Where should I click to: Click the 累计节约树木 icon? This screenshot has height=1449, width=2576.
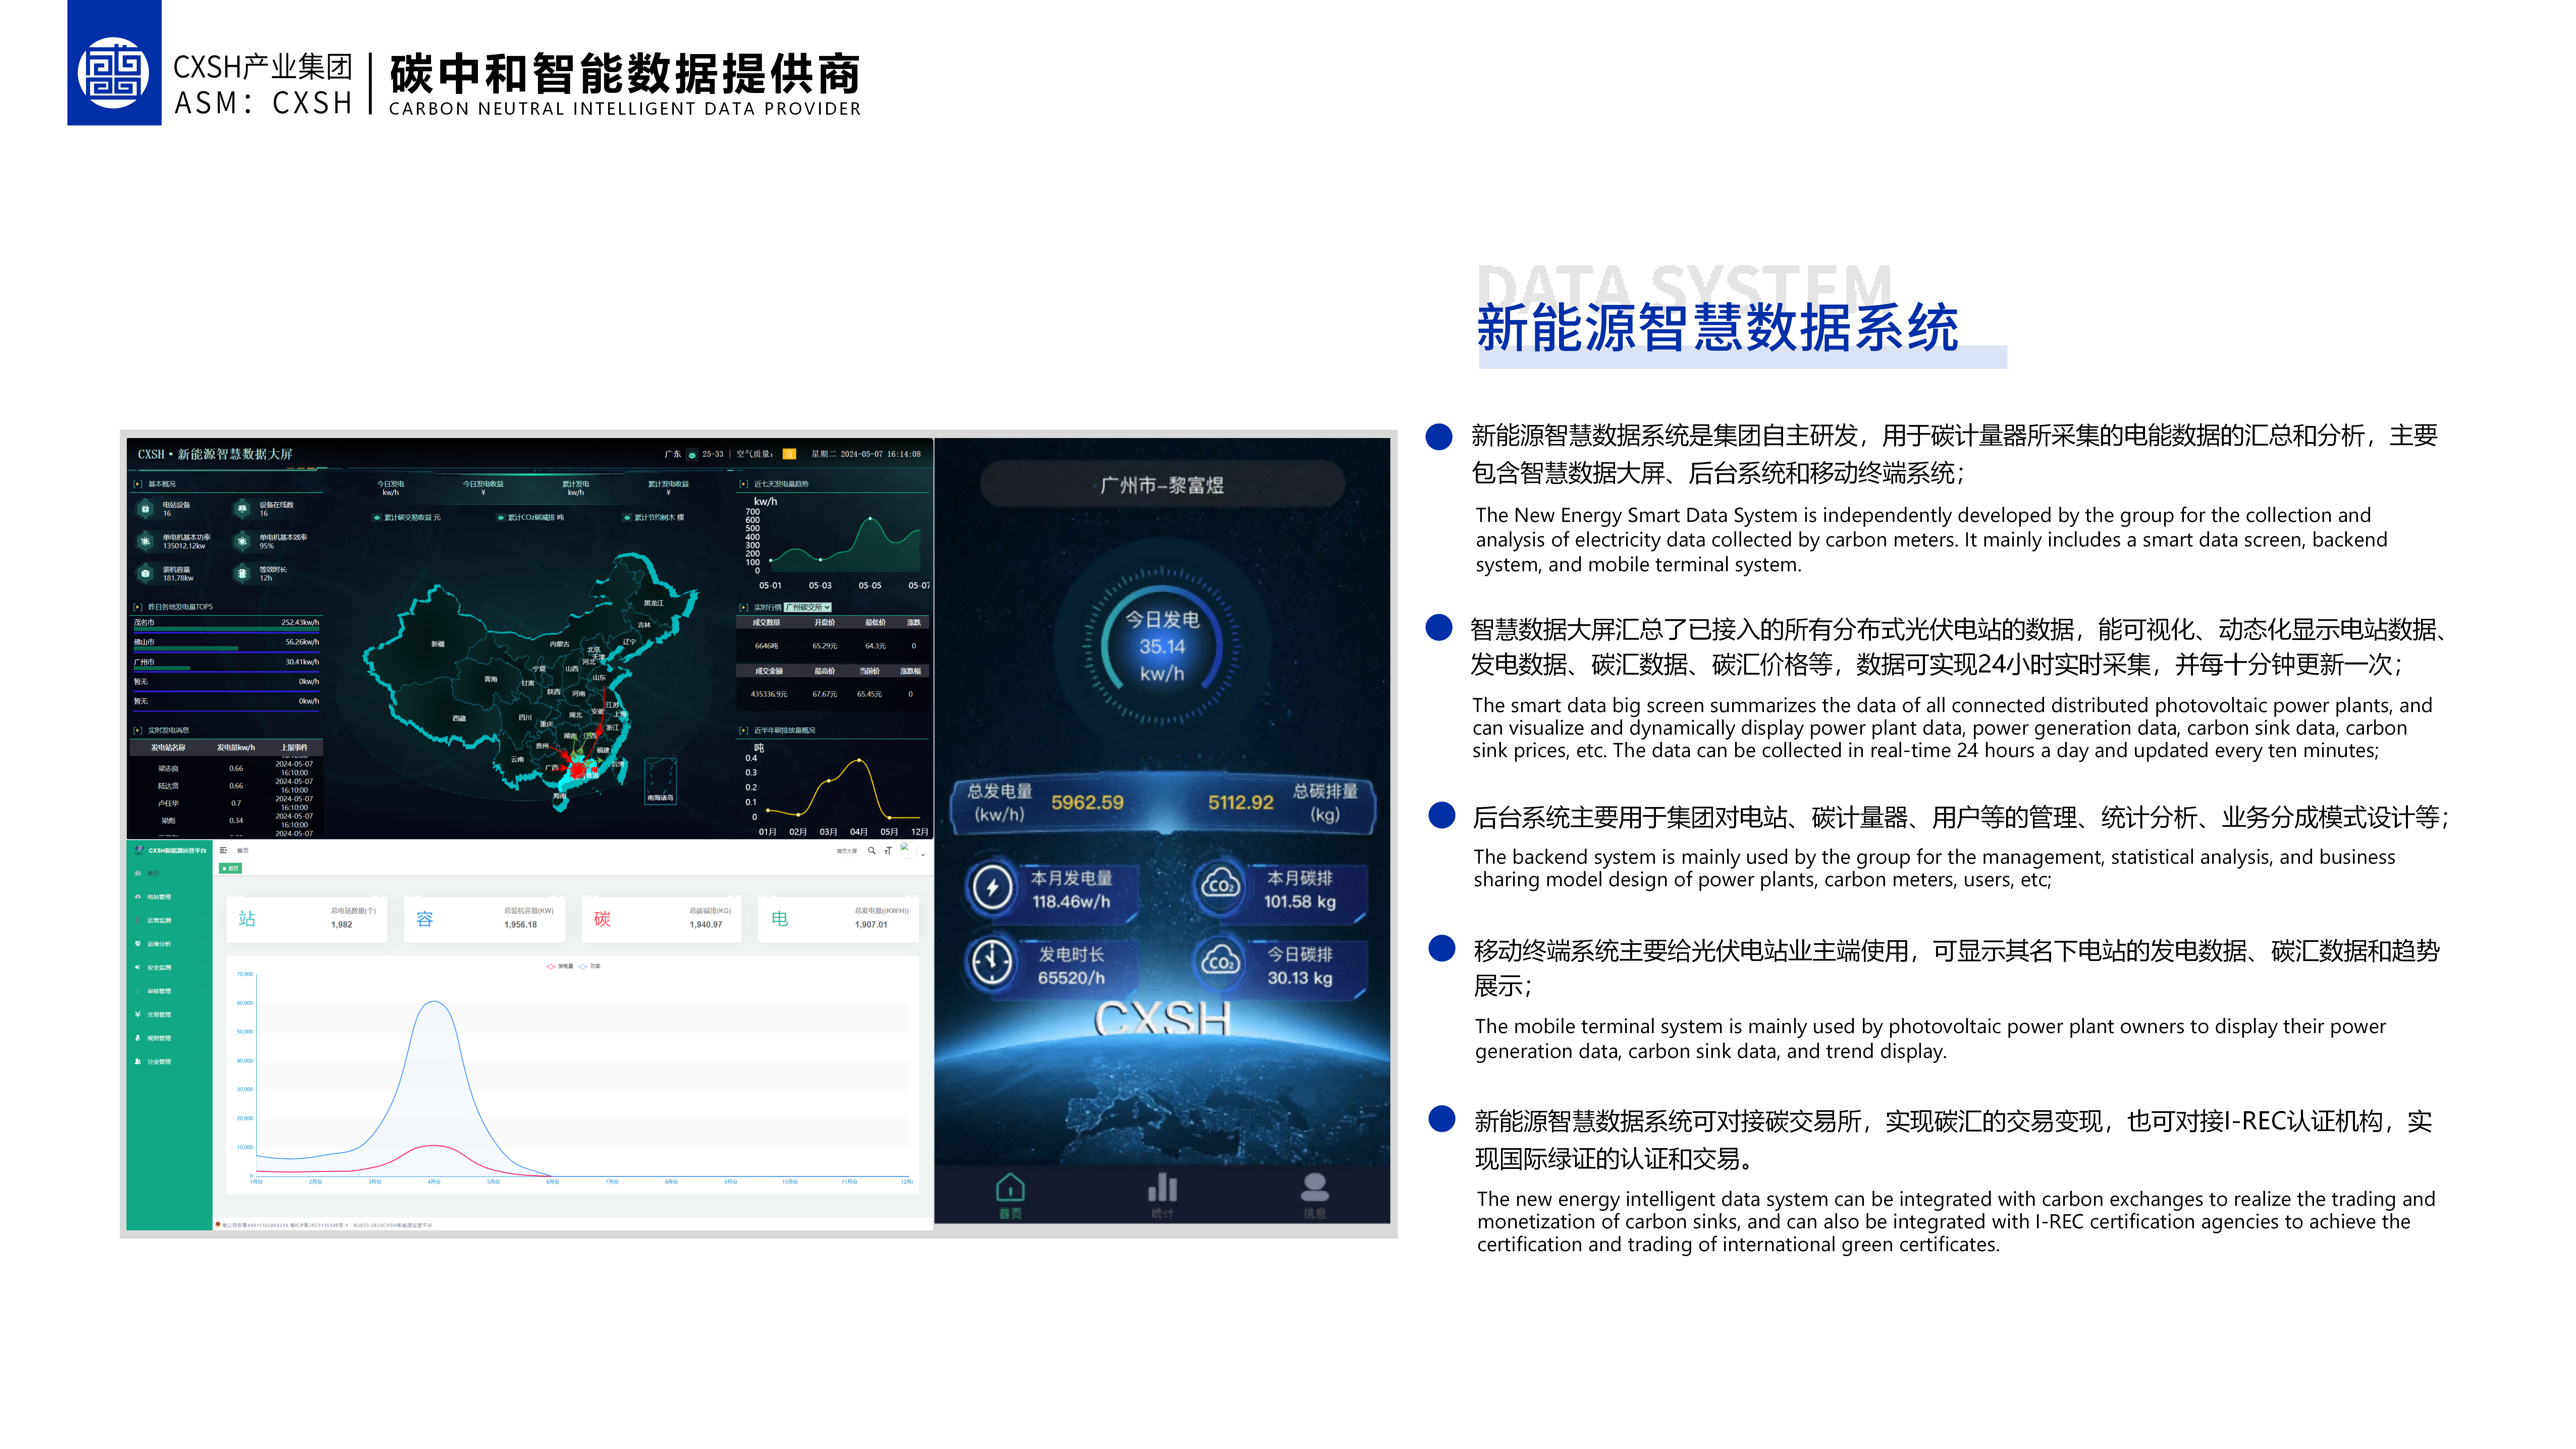point(627,518)
